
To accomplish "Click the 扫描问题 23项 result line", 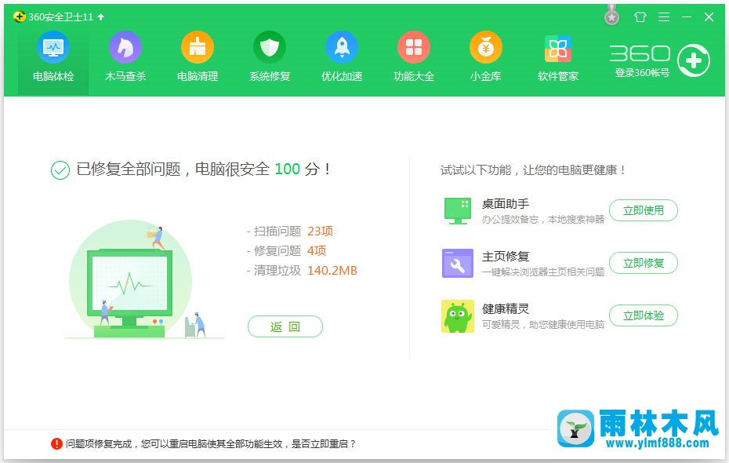I will point(290,231).
